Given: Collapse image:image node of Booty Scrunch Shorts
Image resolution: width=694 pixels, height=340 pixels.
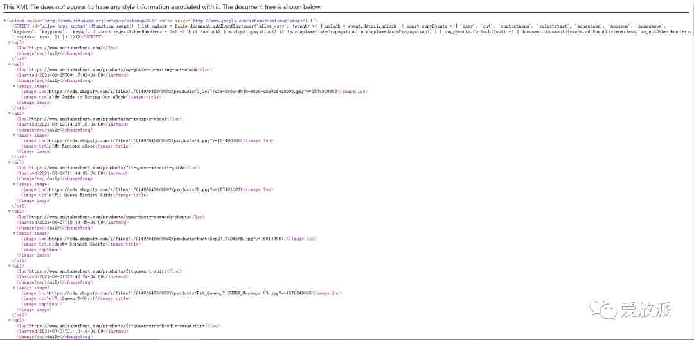Looking at the screenshot, I should pyautogui.click(x=15, y=233).
